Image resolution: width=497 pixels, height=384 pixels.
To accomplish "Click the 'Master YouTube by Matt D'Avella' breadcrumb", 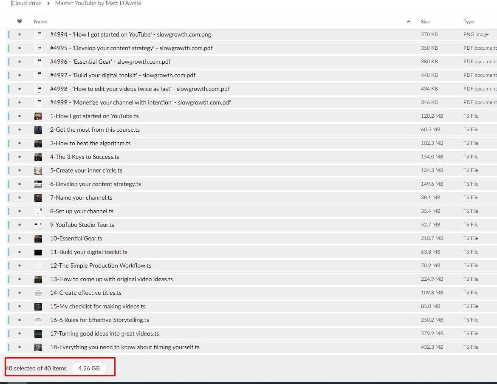I will coord(98,3).
